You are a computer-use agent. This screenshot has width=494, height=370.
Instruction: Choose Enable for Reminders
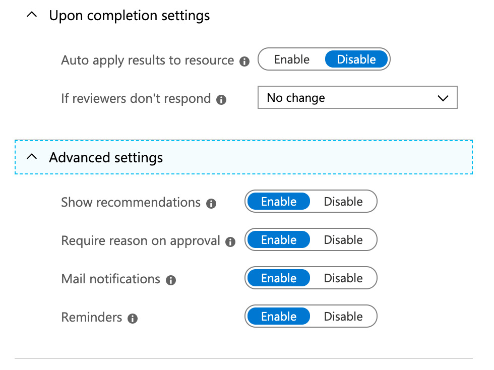[x=278, y=317]
